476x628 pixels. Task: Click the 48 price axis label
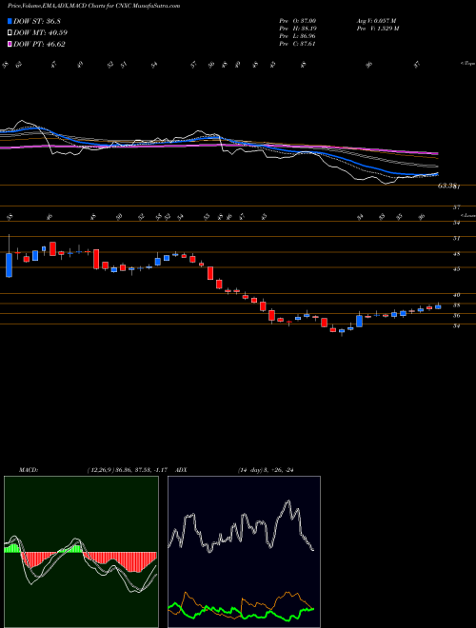(456, 253)
